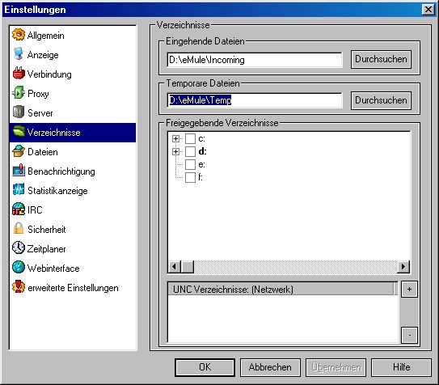Click the Temporare Dateien path field

(254, 100)
